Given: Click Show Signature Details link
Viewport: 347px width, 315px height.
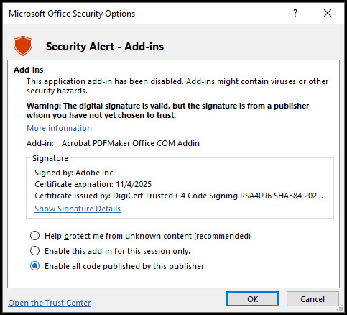Looking at the screenshot, I should coord(78,209).
